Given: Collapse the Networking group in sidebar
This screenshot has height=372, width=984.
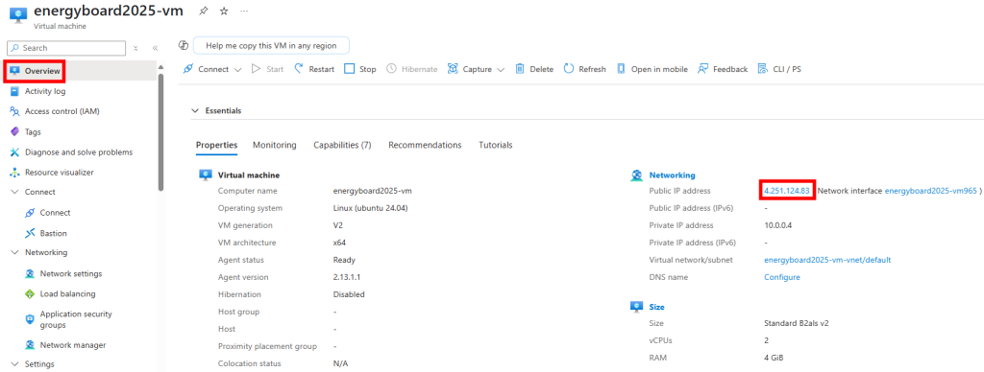Looking at the screenshot, I should [14, 252].
